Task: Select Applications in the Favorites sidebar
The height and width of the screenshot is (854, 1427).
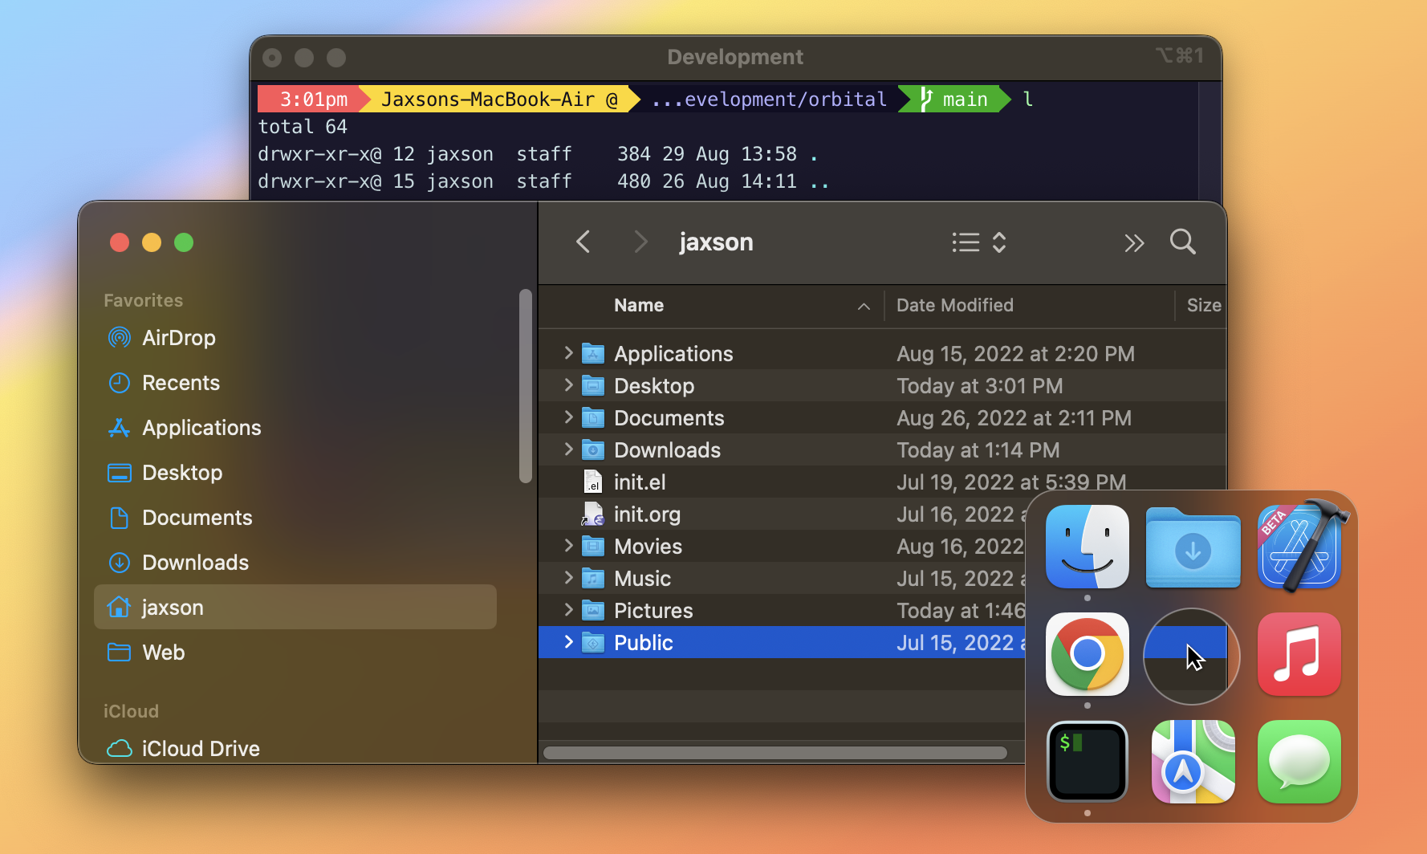Action: pyautogui.click(x=295, y=428)
